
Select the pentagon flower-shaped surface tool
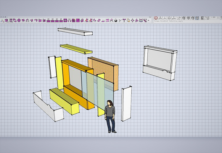click(19, 20)
